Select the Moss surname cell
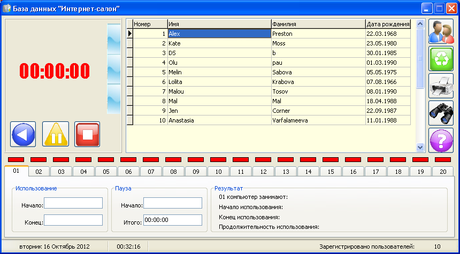This screenshot has height=254, width=460. 319,43
